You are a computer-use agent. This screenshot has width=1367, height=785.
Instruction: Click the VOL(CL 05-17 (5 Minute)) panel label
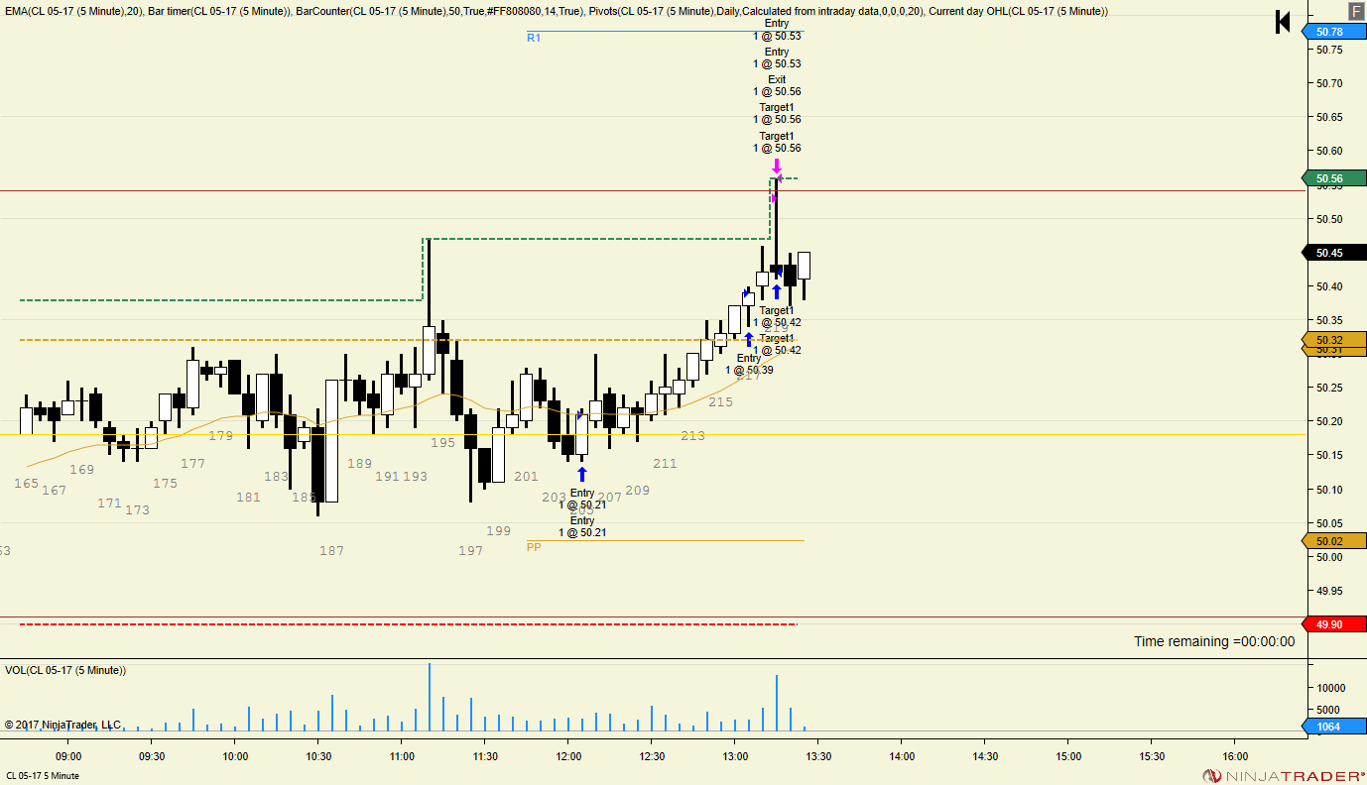pos(65,671)
